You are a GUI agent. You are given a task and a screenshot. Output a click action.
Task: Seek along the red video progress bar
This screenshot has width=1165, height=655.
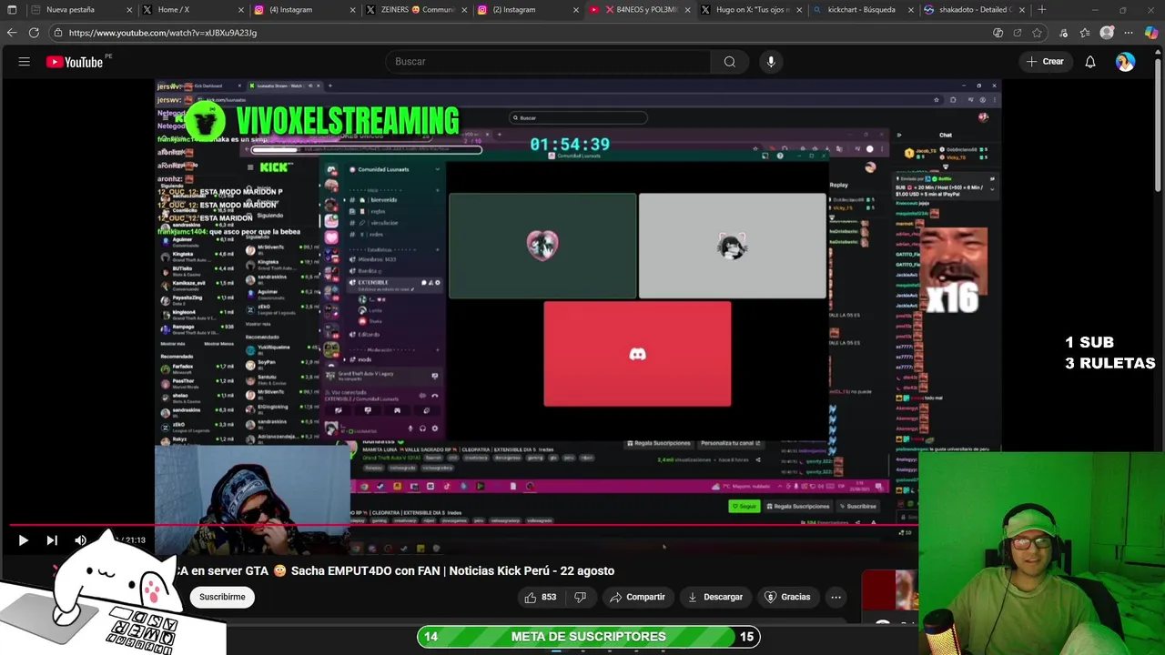464,525
